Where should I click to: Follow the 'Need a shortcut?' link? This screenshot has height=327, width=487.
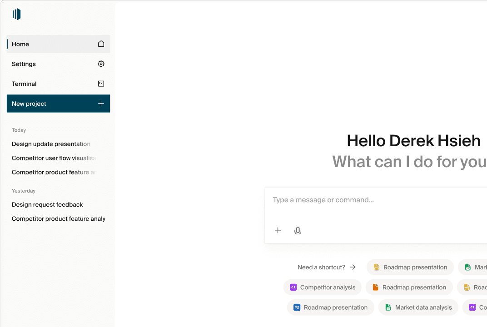click(327, 267)
